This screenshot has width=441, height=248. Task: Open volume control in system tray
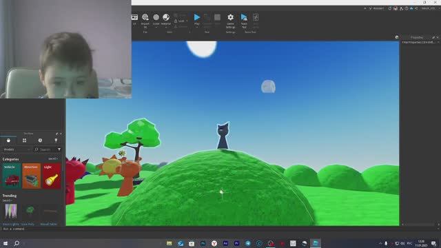(x=402, y=243)
